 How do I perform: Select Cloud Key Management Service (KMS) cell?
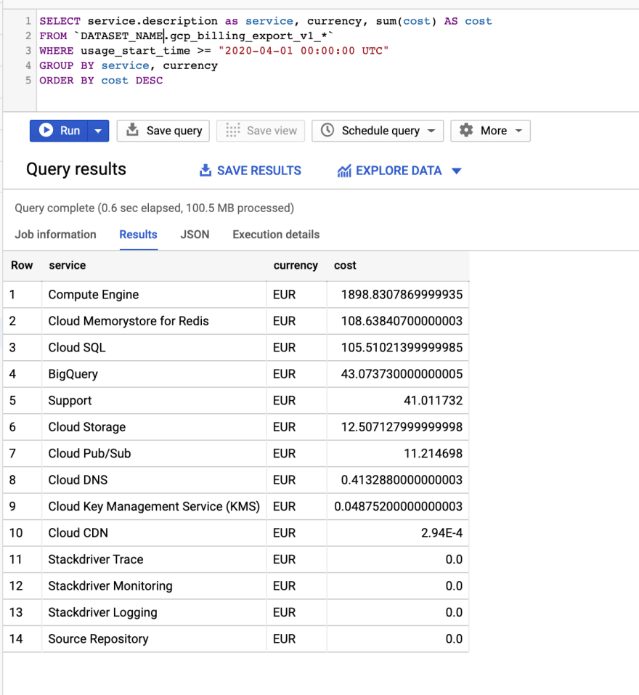point(154,507)
